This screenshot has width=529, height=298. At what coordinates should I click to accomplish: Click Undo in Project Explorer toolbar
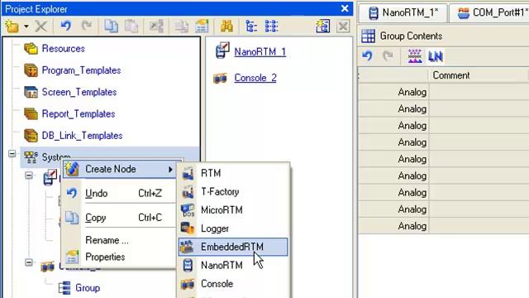click(x=66, y=26)
